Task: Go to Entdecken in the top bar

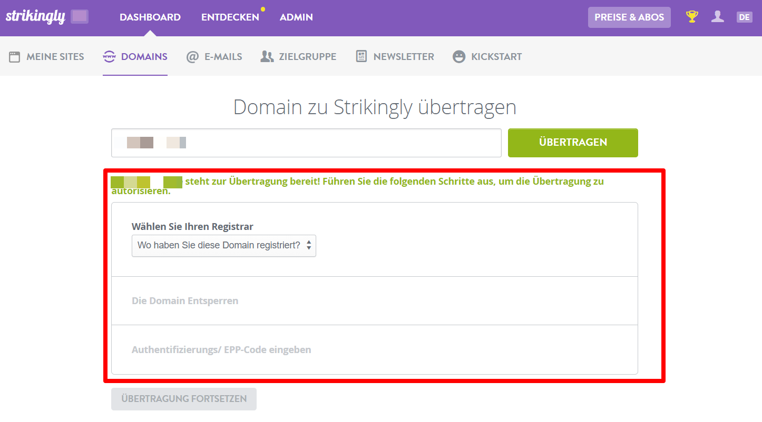Action: 230,17
